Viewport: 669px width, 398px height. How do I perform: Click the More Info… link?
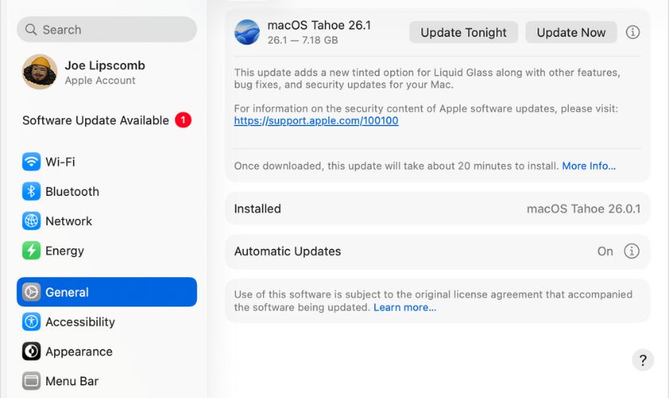click(x=589, y=166)
